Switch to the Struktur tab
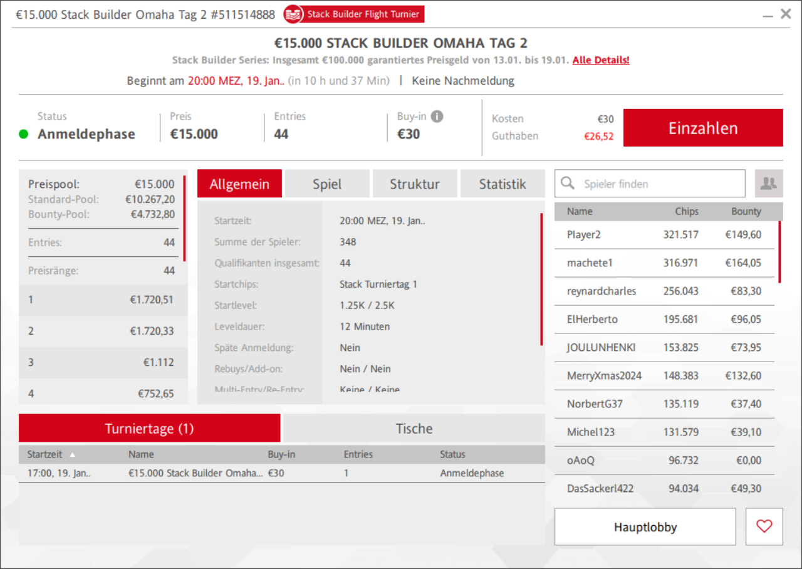 415,184
